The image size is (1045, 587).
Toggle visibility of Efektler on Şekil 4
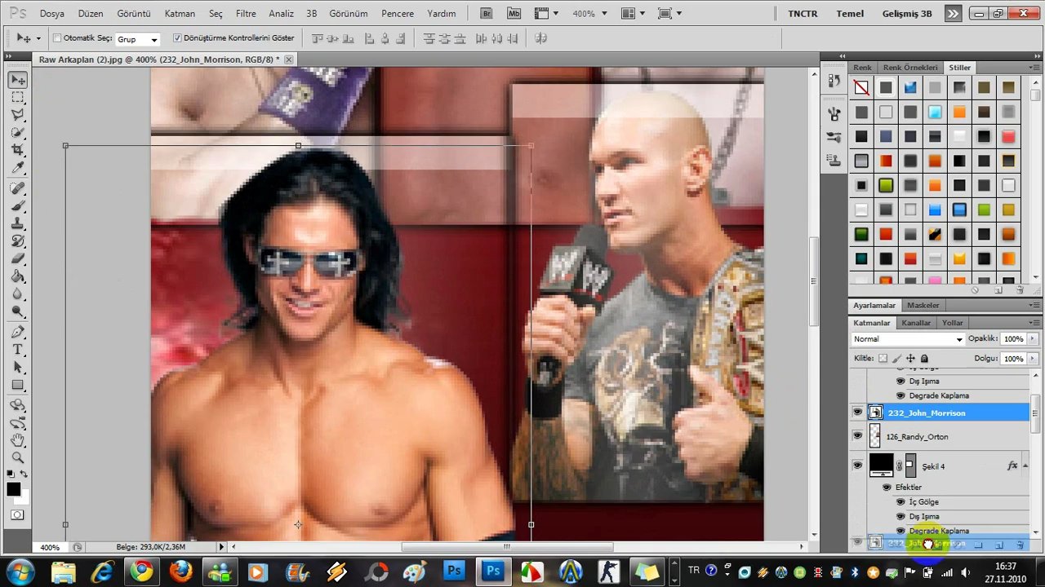pos(887,488)
